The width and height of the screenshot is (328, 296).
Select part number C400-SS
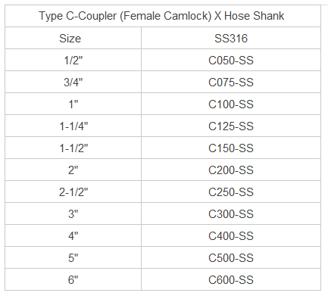pos(231,236)
